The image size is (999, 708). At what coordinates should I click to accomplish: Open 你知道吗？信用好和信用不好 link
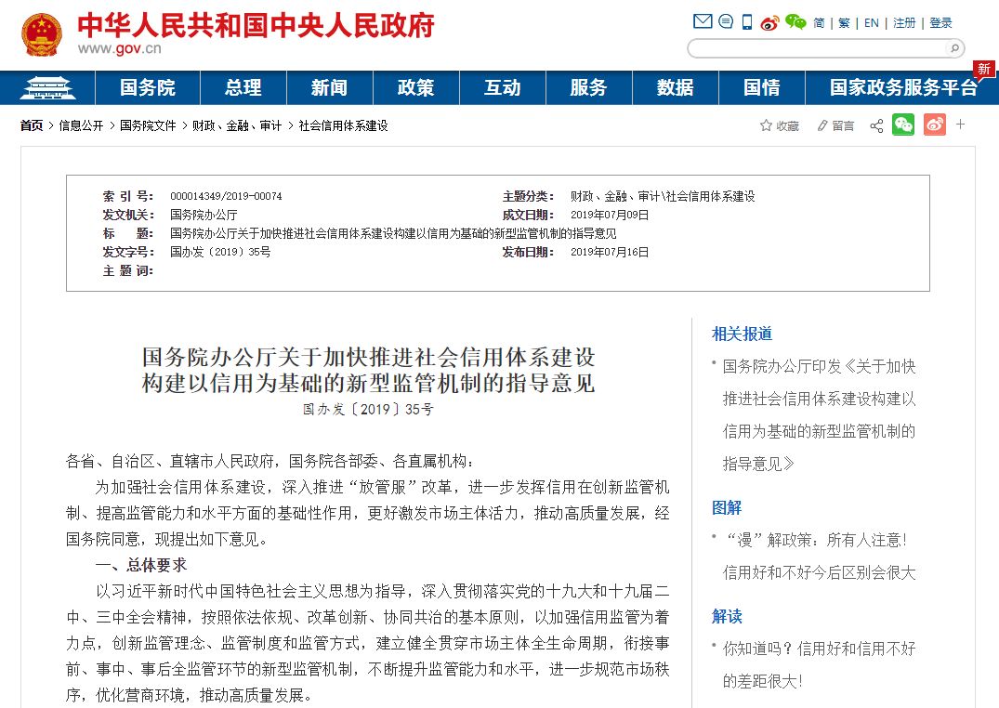click(819, 664)
